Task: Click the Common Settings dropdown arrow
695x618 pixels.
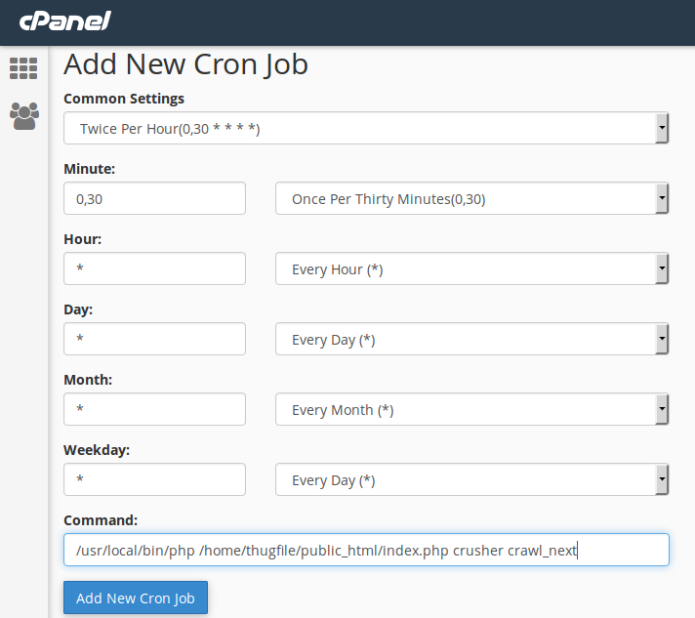Action: point(662,128)
